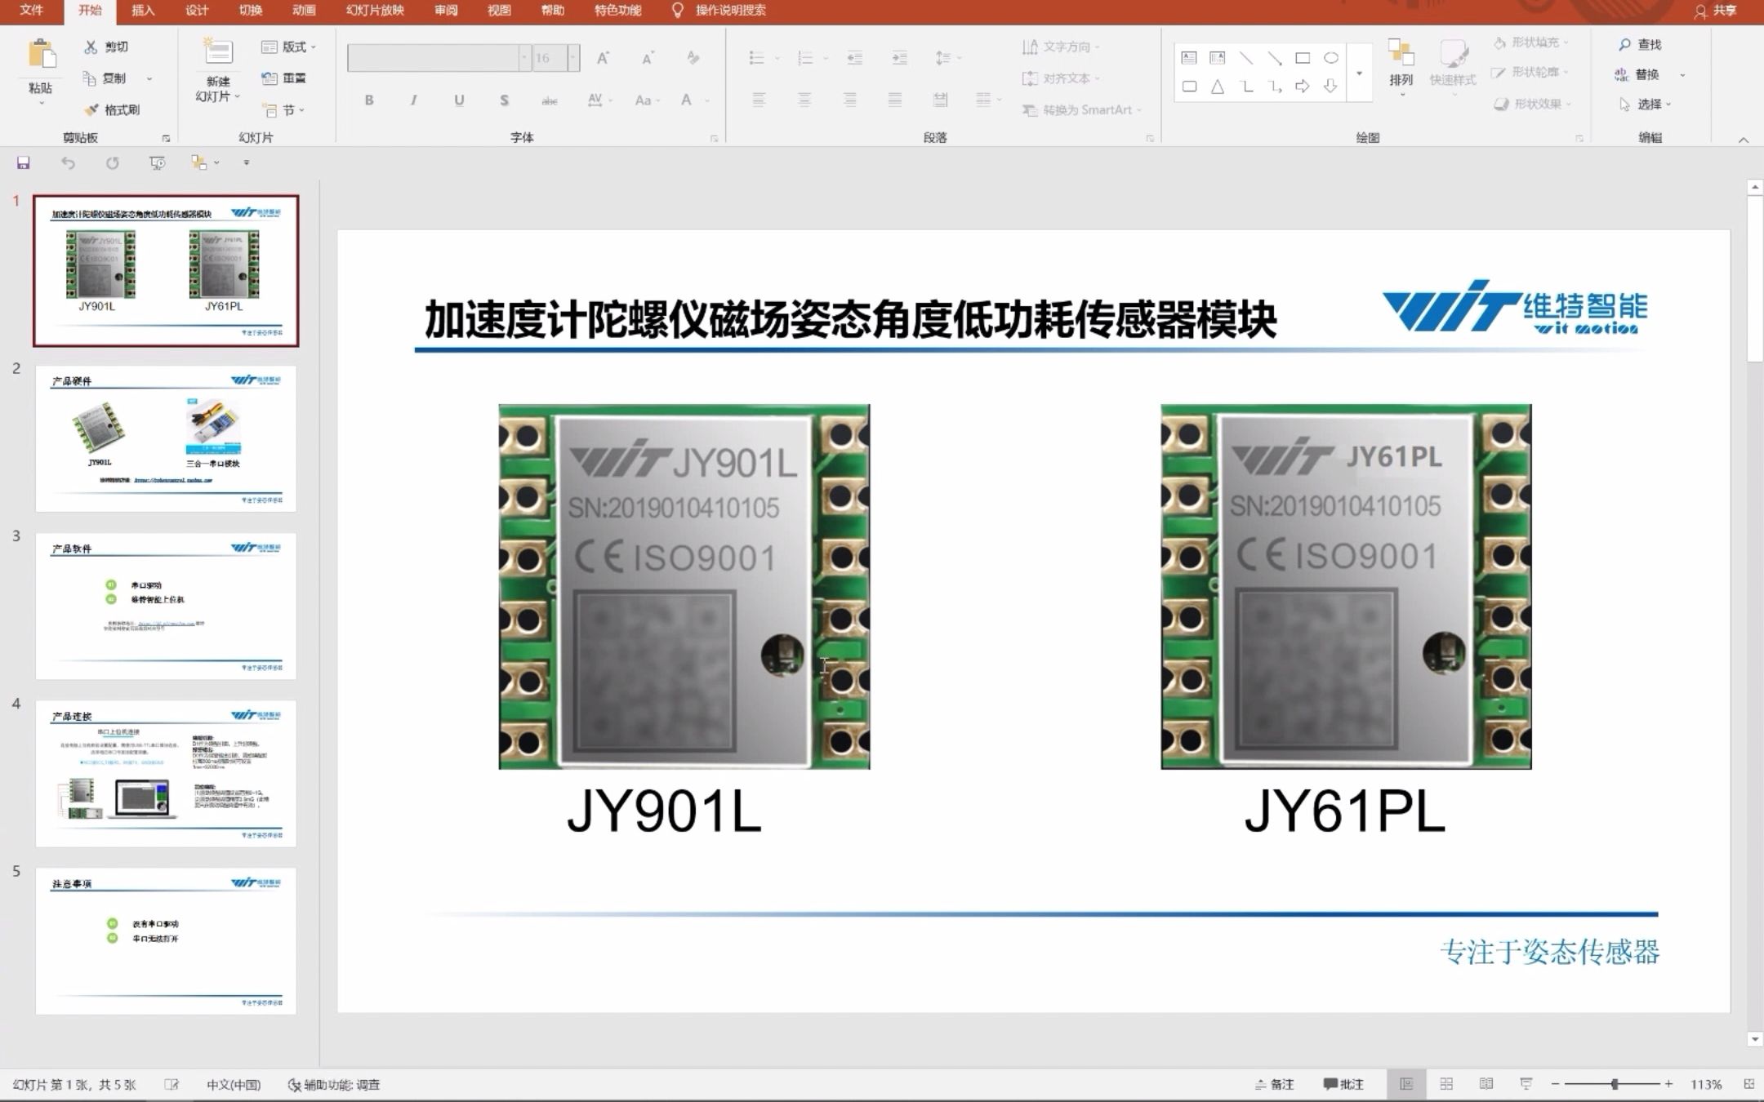Open the 选择 select dropdown
The image size is (1764, 1102).
[1645, 104]
